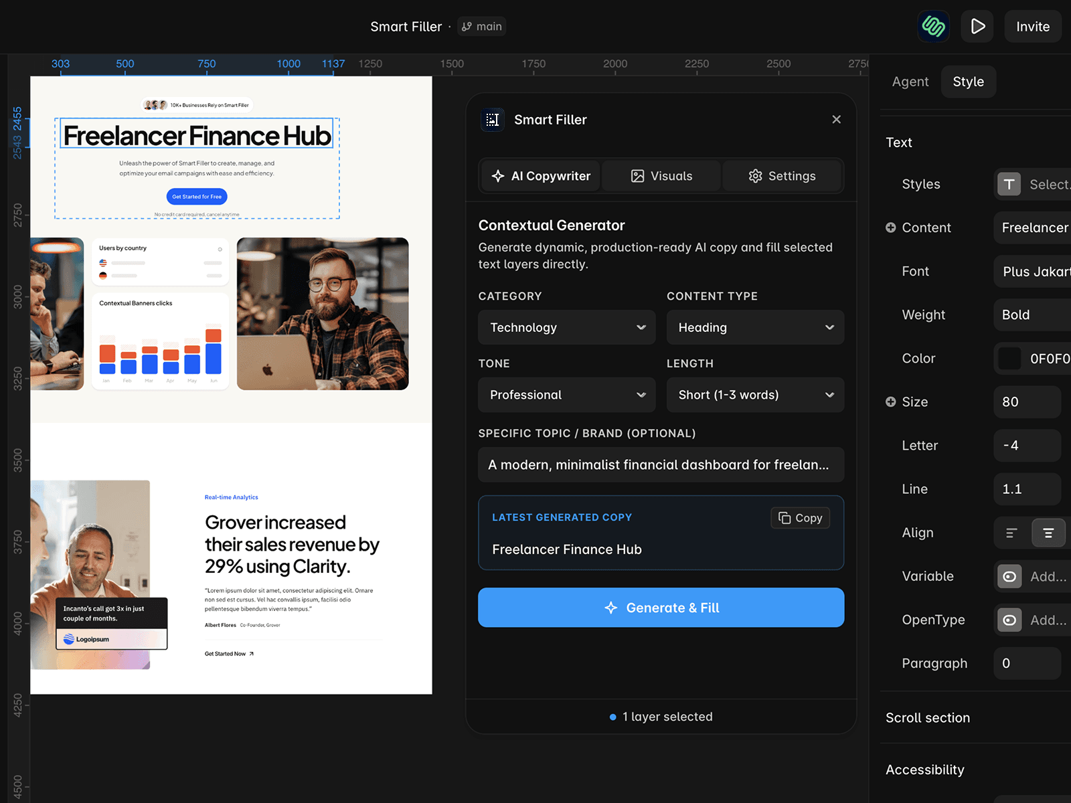
Task: Click the Smart Filler plugin logo icon
Action: [493, 120]
